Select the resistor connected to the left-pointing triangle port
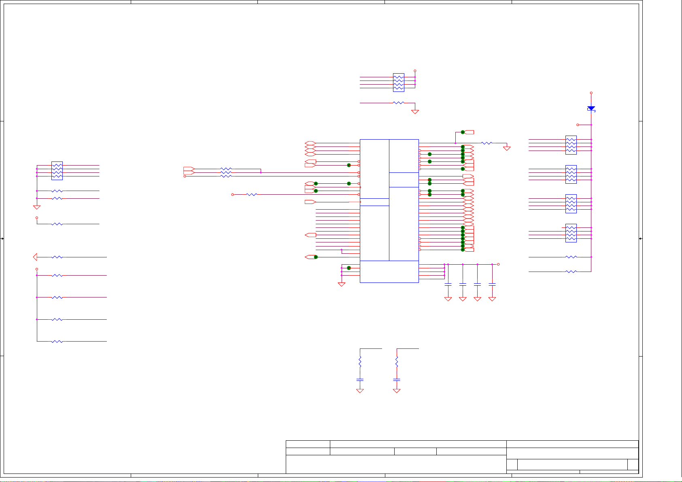The height and width of the screenshot is (482, 682). 57,257
